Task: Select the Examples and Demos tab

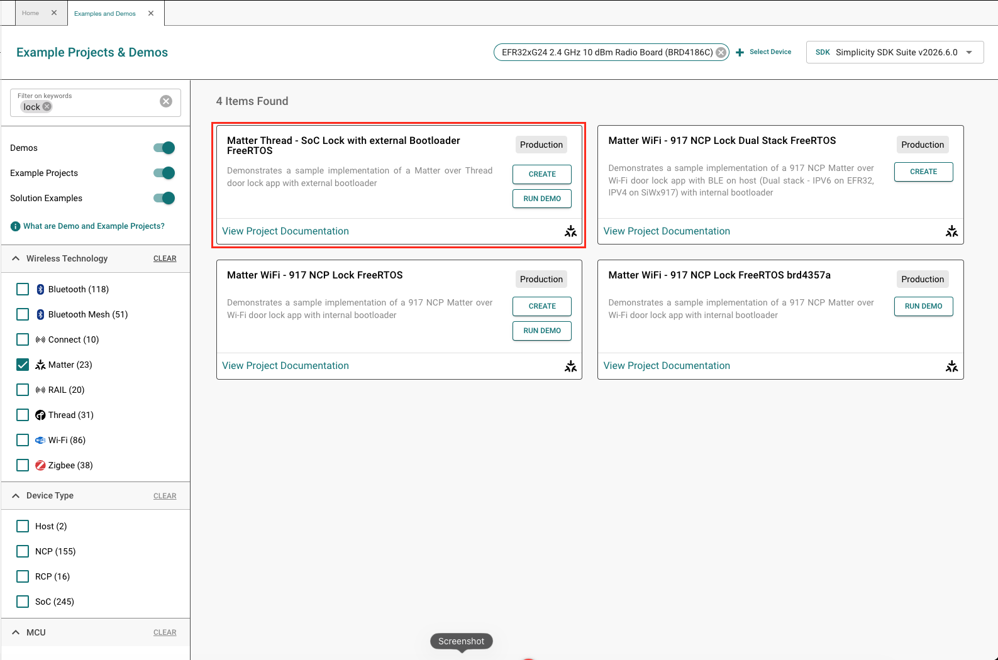Action: [x=105, y=13]
